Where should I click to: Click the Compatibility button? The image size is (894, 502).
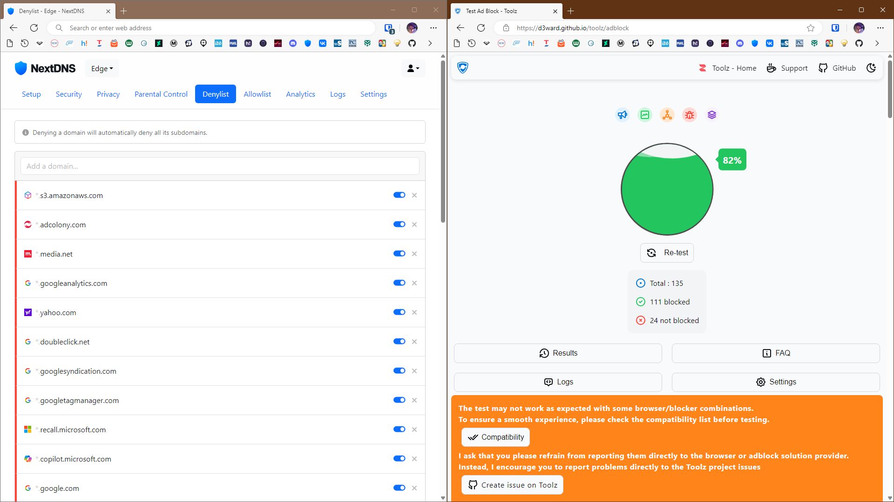click(x=495, y=437)
